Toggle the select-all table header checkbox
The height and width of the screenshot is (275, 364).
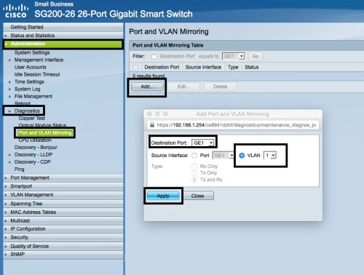point(135,67)
